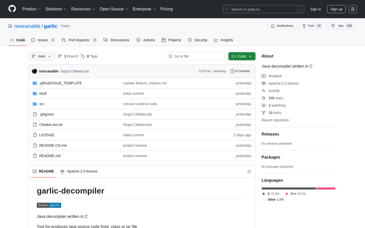Click Report repository link
The width and height of the screenshot is (365, 228).
(x=275, y=120)
